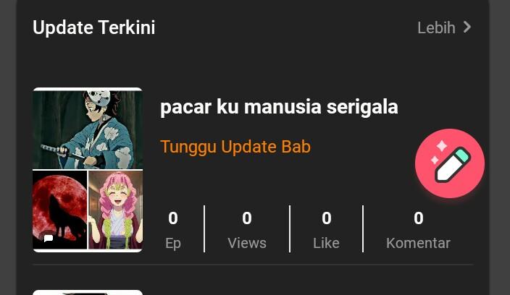Screen dimensions: 510x295
Task: Click the Like label
Action: pos(326,243)
